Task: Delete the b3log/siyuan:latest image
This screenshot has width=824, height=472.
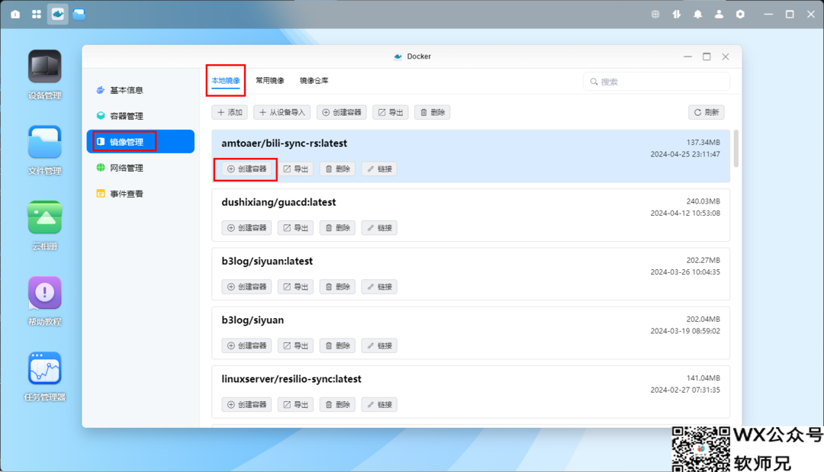Action: [337, 287]
